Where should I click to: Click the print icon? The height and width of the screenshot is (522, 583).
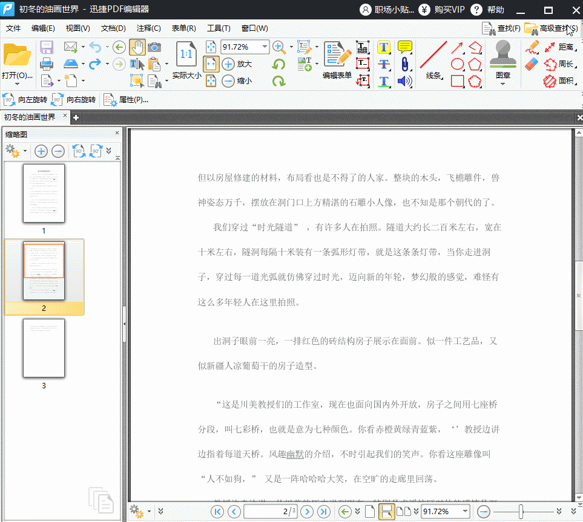(x=47, y=64)
